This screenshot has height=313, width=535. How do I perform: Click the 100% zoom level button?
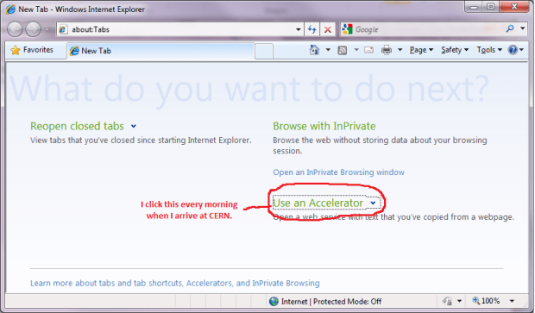486,301
